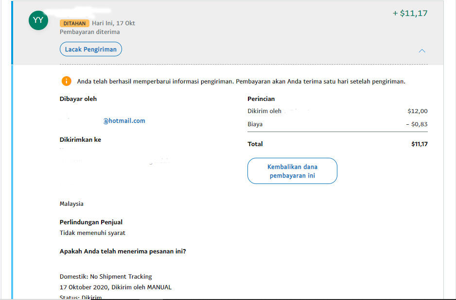Click the Biaya fee amount − $0,83

click(x=417, y=124)
